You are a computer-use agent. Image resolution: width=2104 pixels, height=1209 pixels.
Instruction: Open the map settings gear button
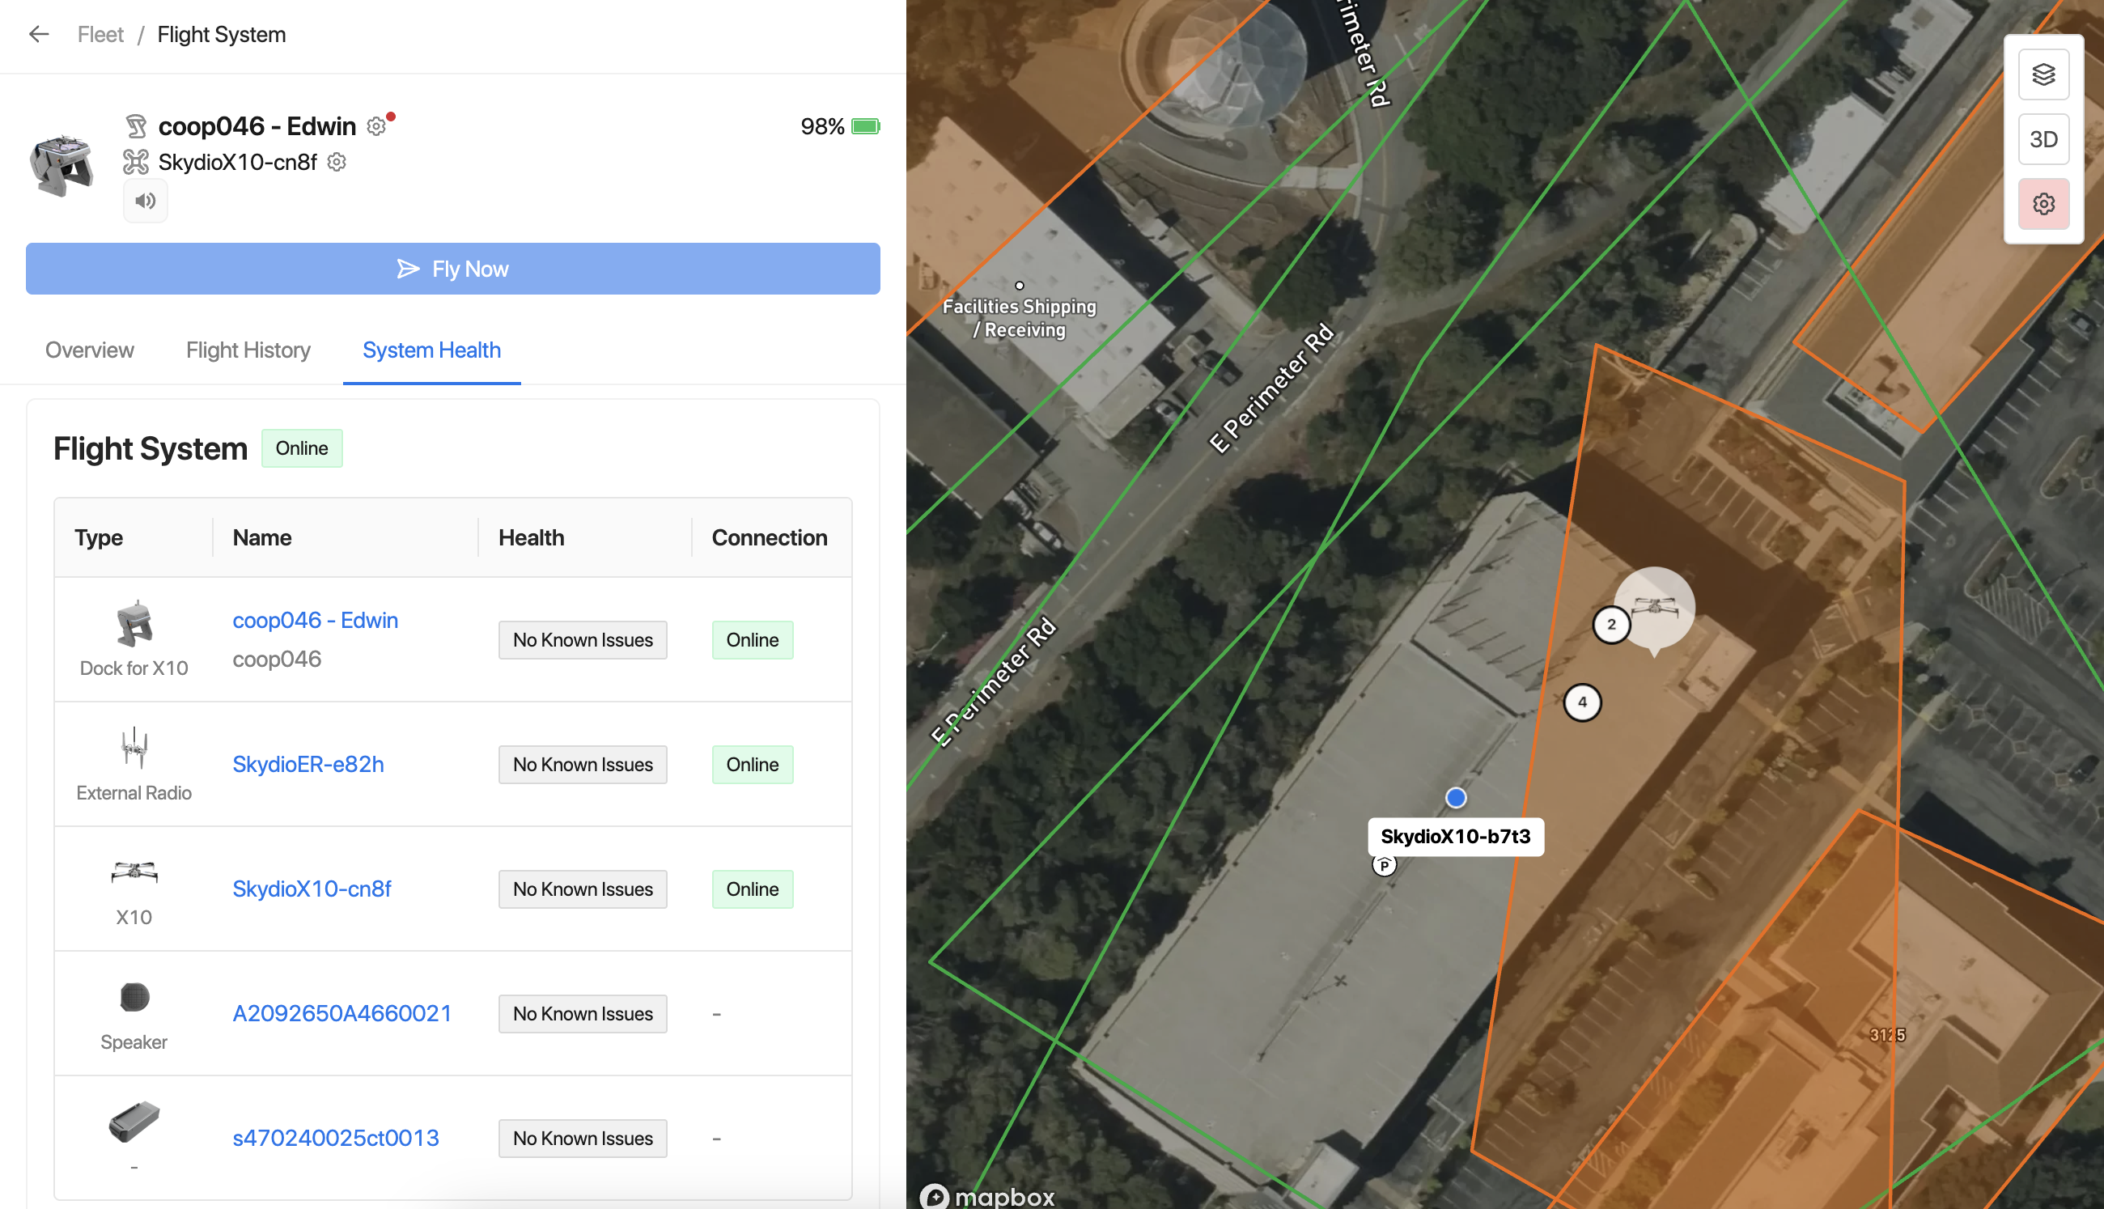(x=2043, y=204)
